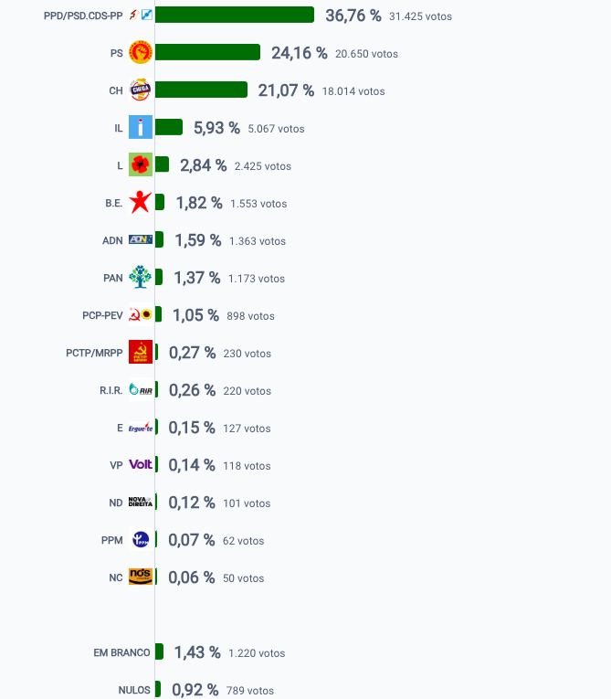Viewport: 611px width, 699px height.
Task: Click the PS 24,16 % green bar
Action: click(207, 52)
